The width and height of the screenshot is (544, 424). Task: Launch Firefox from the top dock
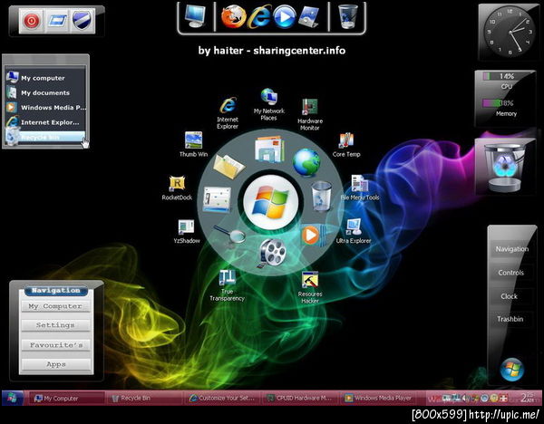(234, 16)
